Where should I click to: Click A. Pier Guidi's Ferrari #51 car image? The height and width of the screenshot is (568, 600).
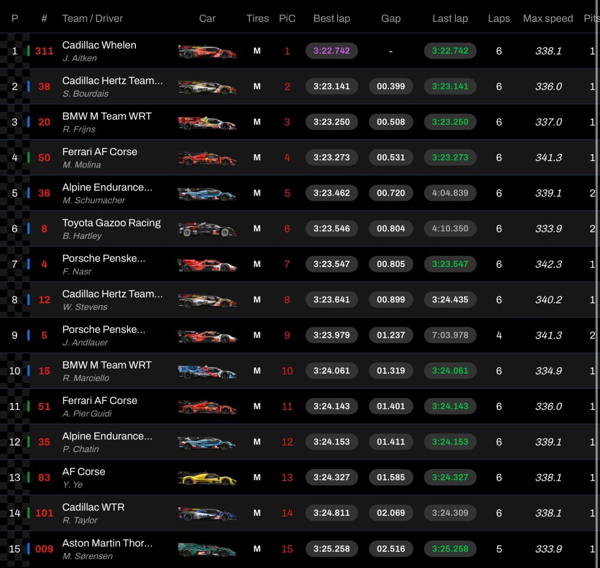tap(207, 407)
